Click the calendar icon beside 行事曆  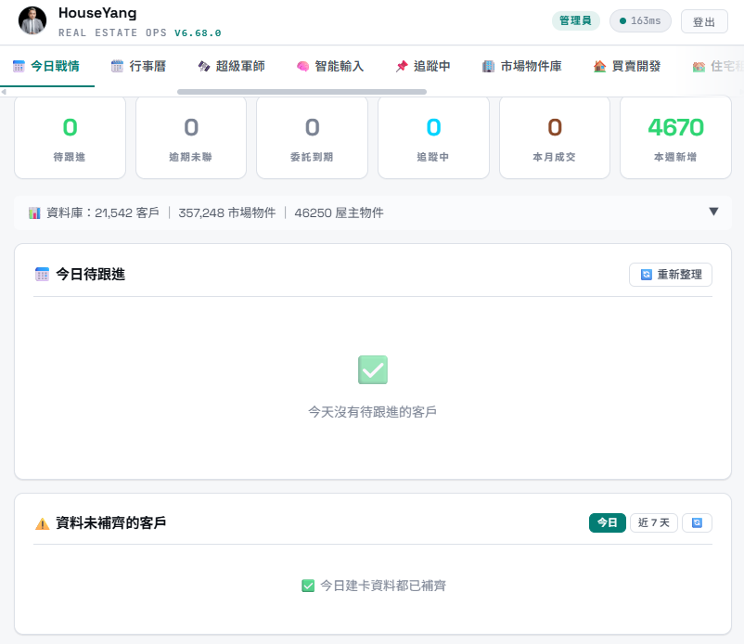click(x=117, y=67)
